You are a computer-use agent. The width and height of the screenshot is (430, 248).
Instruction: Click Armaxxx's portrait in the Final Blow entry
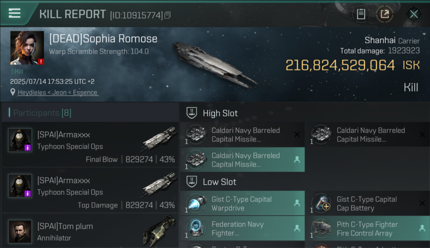[20, 140]
